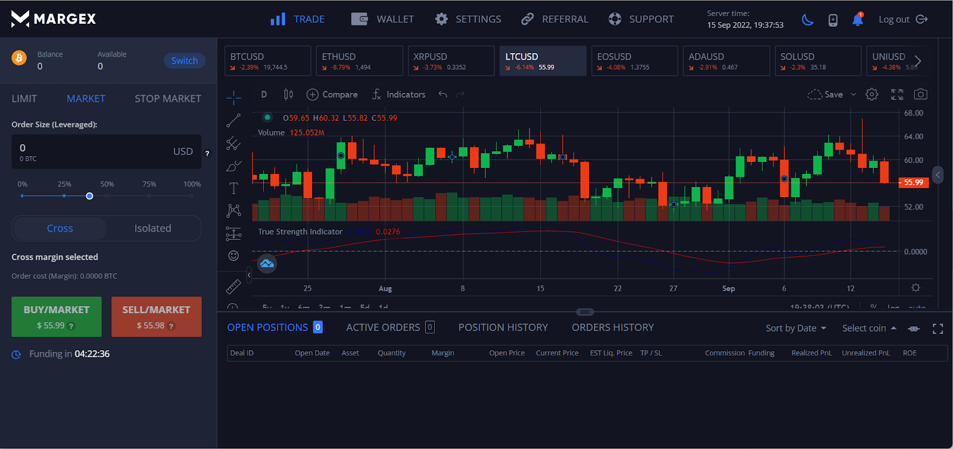Click the help icon beside Order Size USD
The width and height of the screenshot is (953, 449).
tap(207, 153)
